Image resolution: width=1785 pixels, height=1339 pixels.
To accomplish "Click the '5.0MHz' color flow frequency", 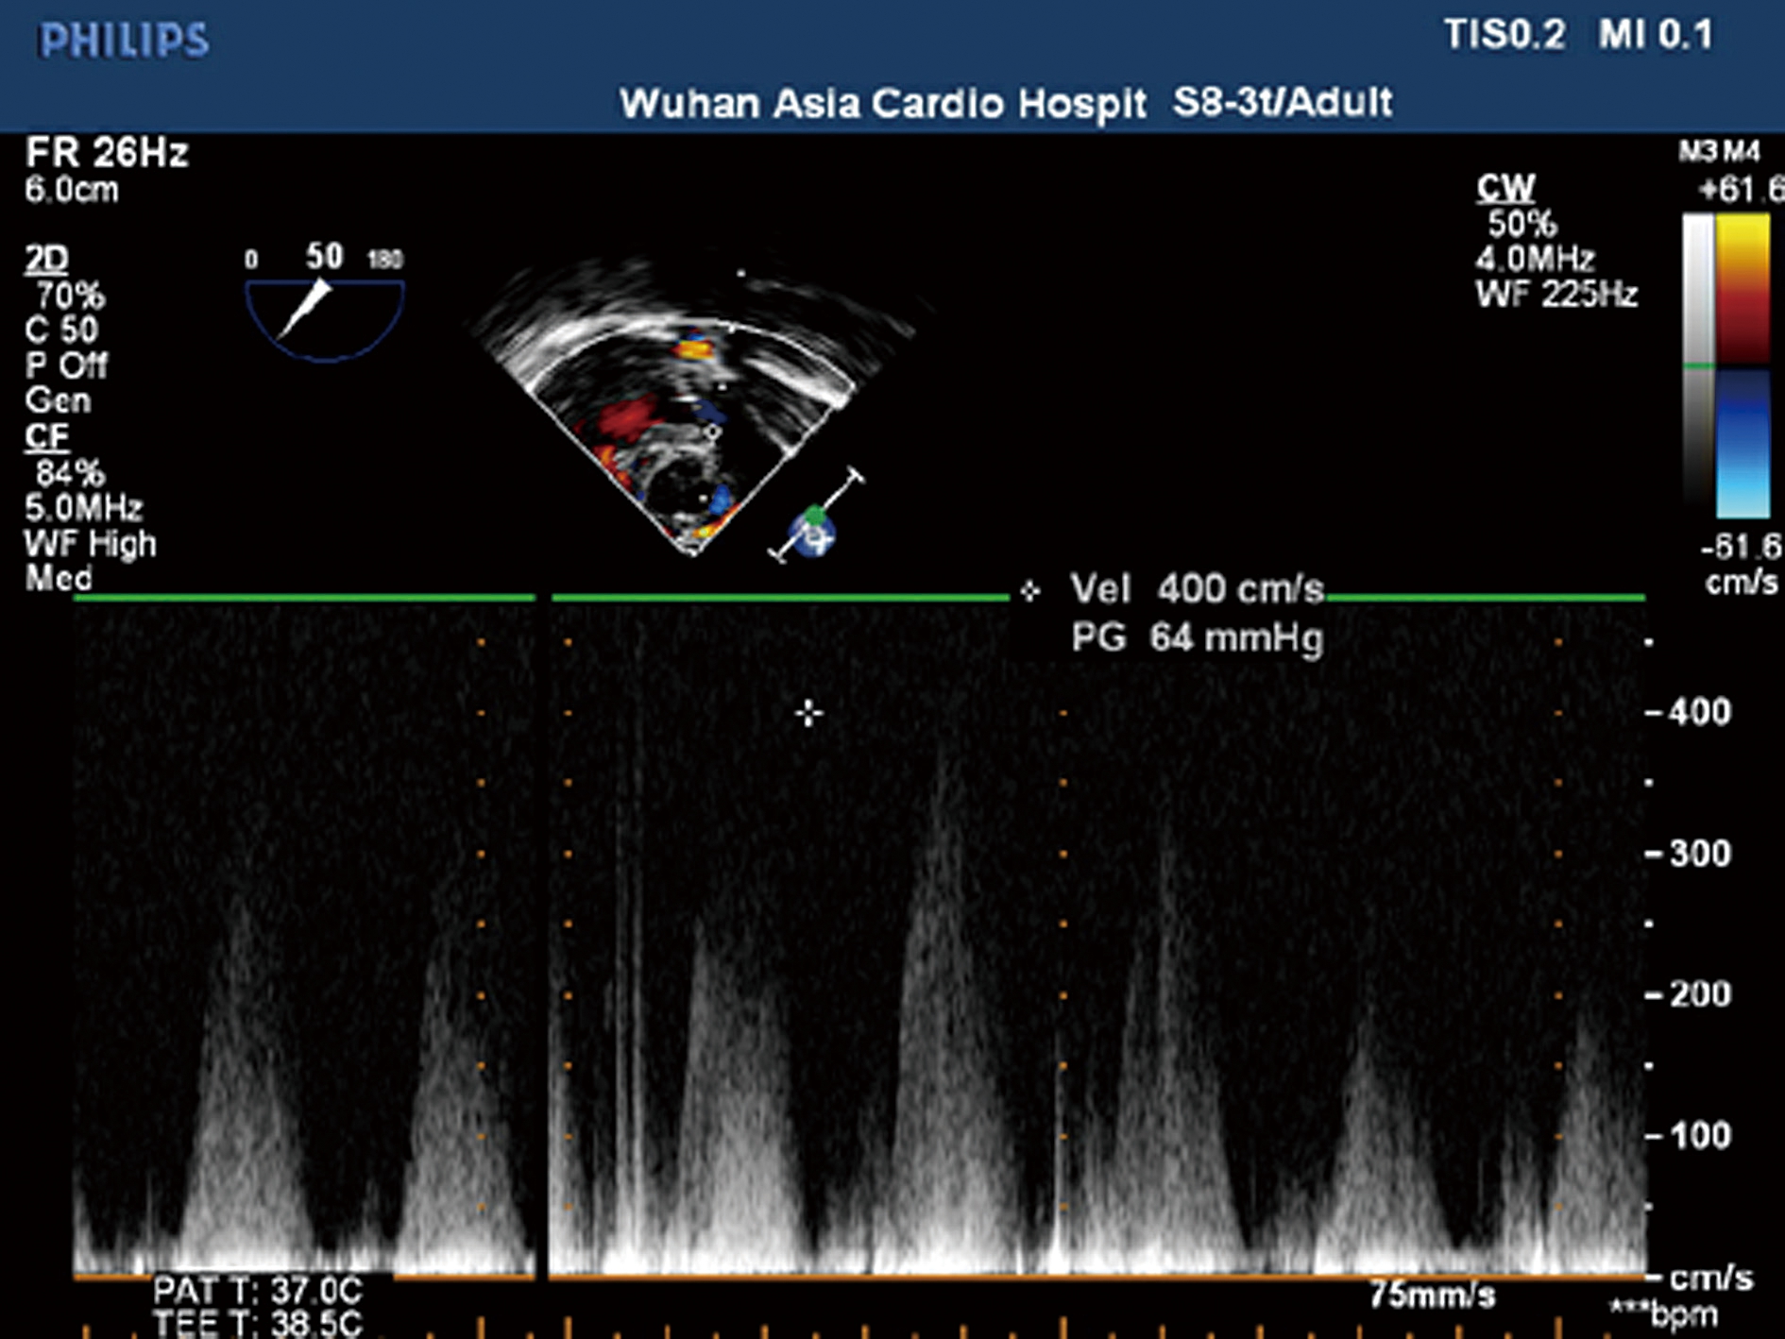I will click(x=84, y=508).
